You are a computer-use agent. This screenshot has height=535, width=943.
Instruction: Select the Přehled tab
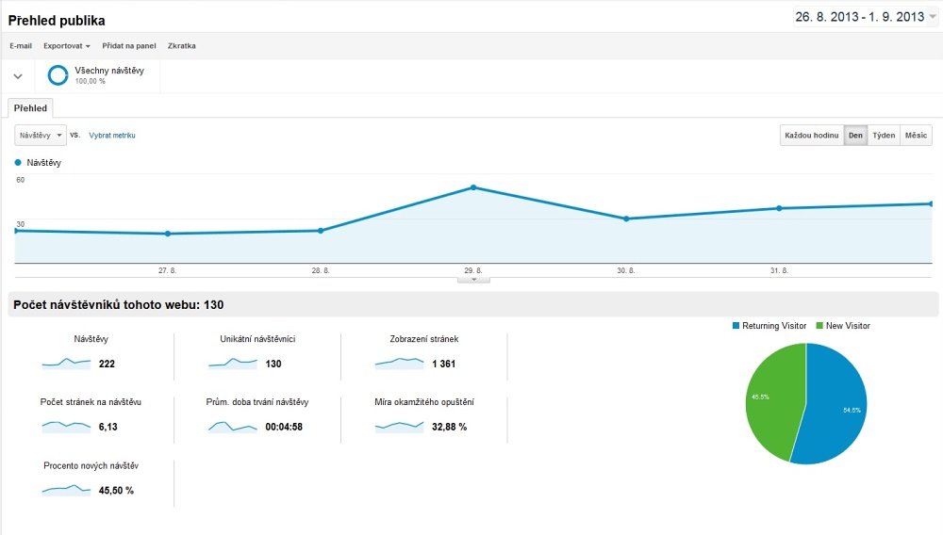tap(30, 108)
